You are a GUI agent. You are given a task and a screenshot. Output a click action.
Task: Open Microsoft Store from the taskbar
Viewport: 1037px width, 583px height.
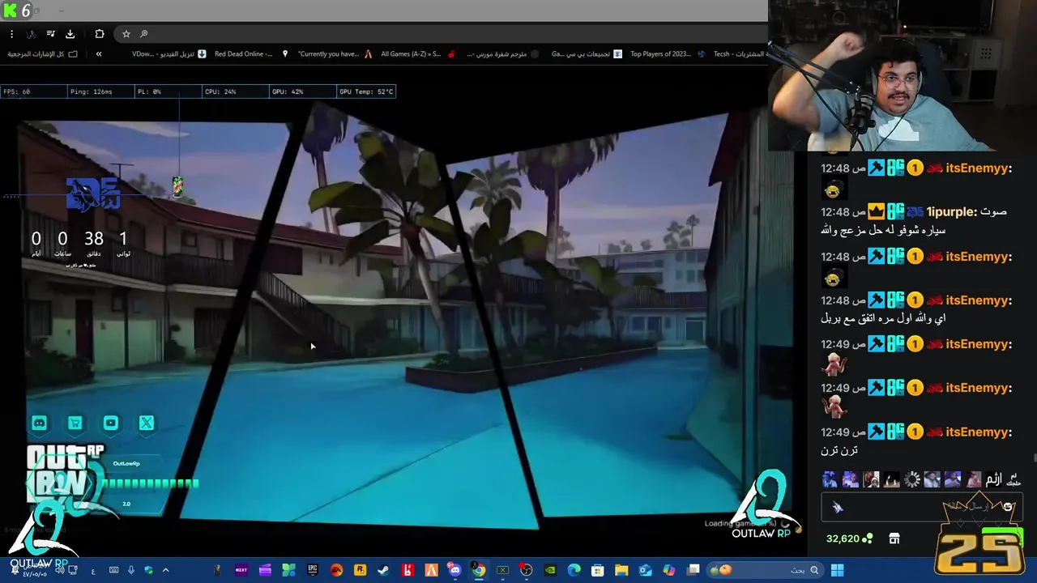(x=597, y=570)
